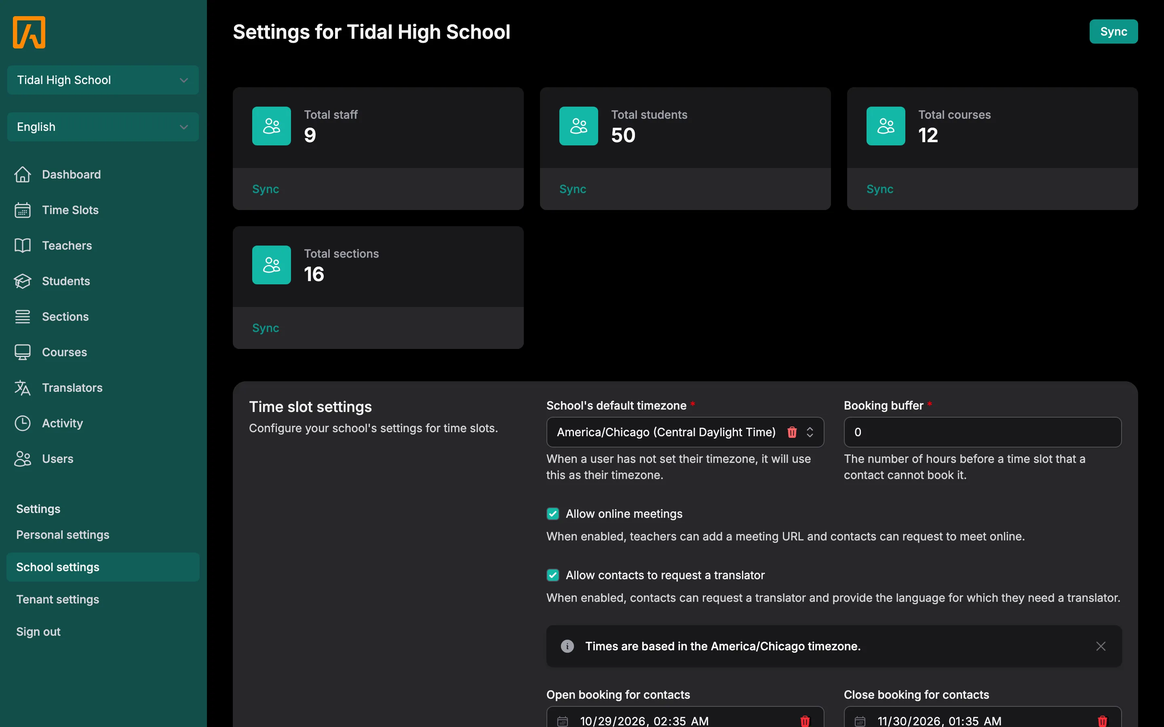
Task: Click the info icon in timezone notice
Action: click(567, 646)
